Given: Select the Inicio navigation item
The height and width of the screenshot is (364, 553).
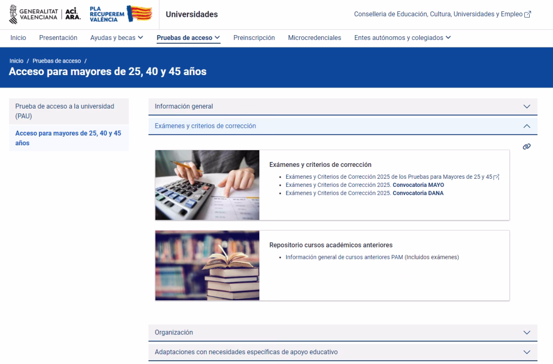Looking at the screenshot, I should tap(18, 38).
